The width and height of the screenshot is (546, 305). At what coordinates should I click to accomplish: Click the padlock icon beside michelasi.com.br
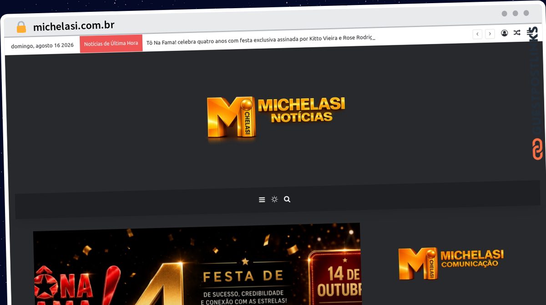pyautogui.click(x=21, y=27)
